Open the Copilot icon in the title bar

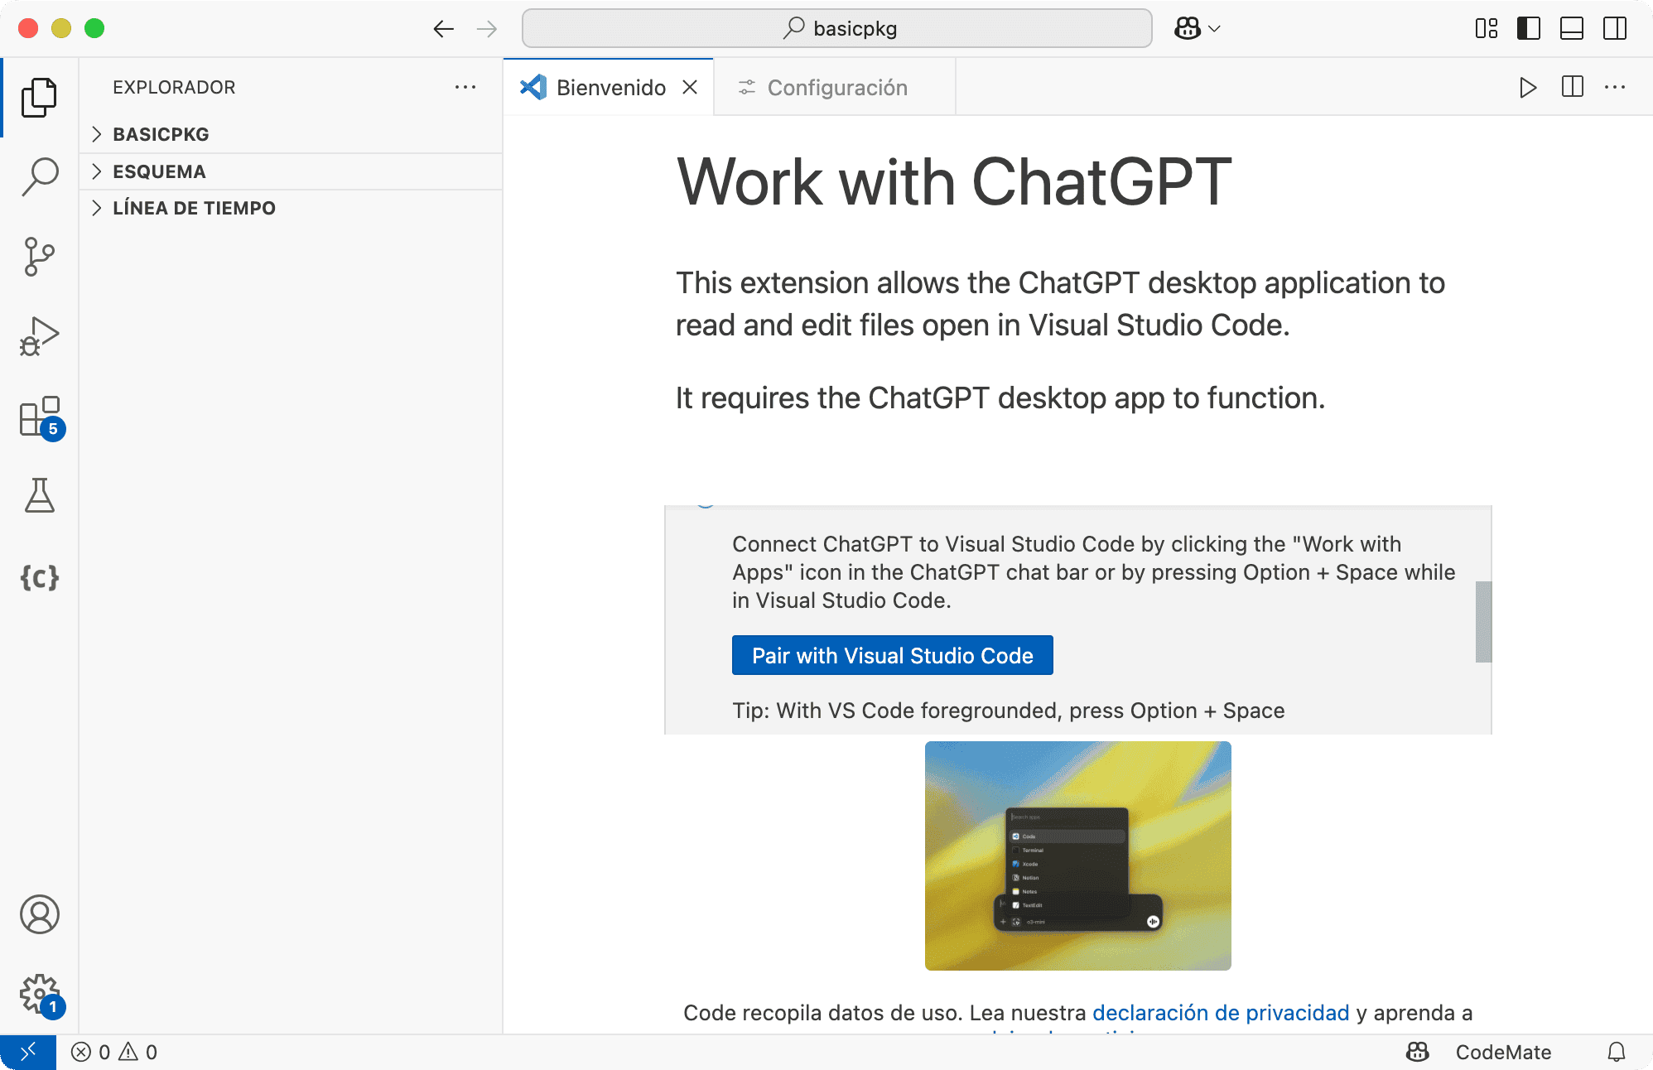pos(1187,28)
